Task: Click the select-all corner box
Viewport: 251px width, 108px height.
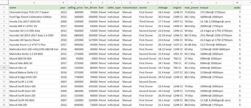Action: click(4, 3)
